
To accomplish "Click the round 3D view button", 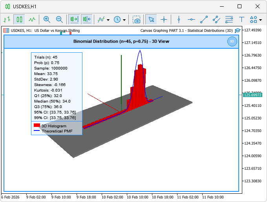I will point(232,41).
